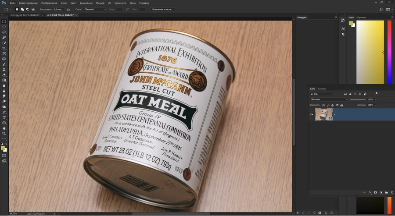Select the Dodge tool
Viewport: 395px width, 216px height.
4,102
